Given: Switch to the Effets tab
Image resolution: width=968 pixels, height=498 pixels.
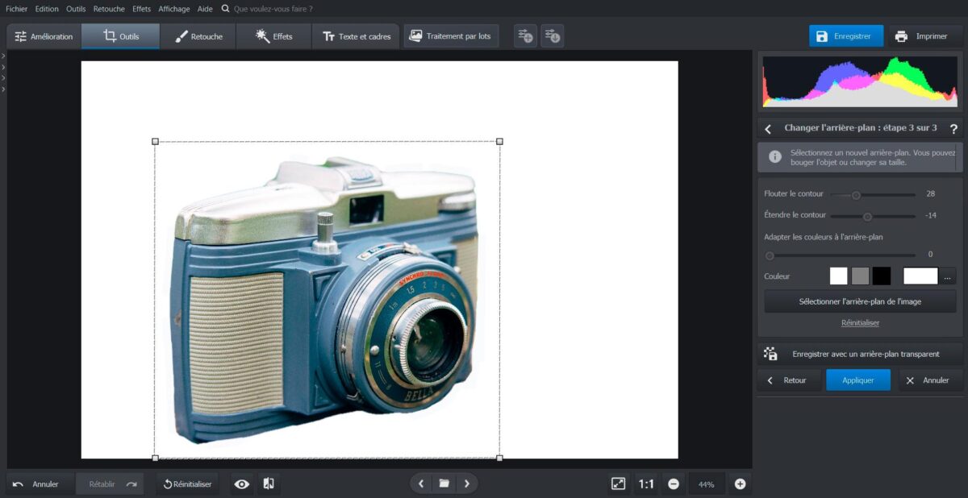Looking at the screenshot, I should click(x=273, y=36).
